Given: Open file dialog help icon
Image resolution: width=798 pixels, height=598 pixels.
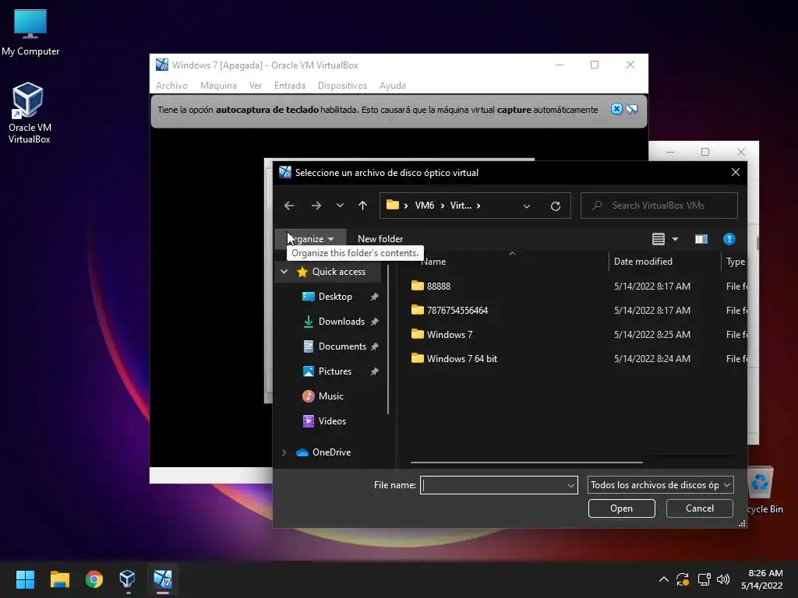Looking at the screenshot, I should point(729,239).
